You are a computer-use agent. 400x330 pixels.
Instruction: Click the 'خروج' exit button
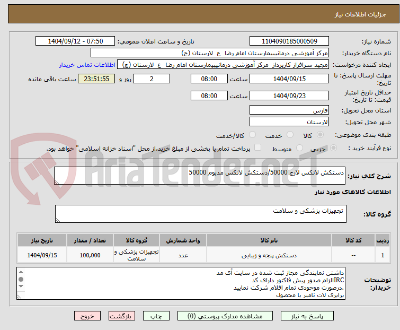pos(87,316)
